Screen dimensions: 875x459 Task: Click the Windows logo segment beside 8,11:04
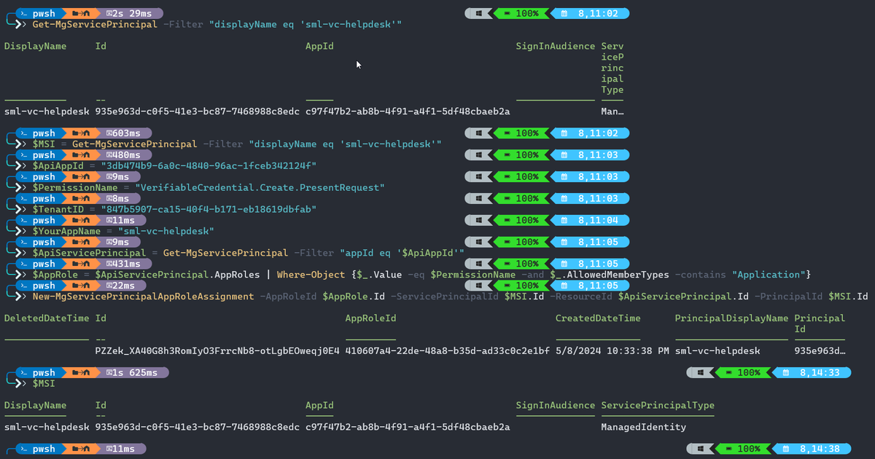478,221
